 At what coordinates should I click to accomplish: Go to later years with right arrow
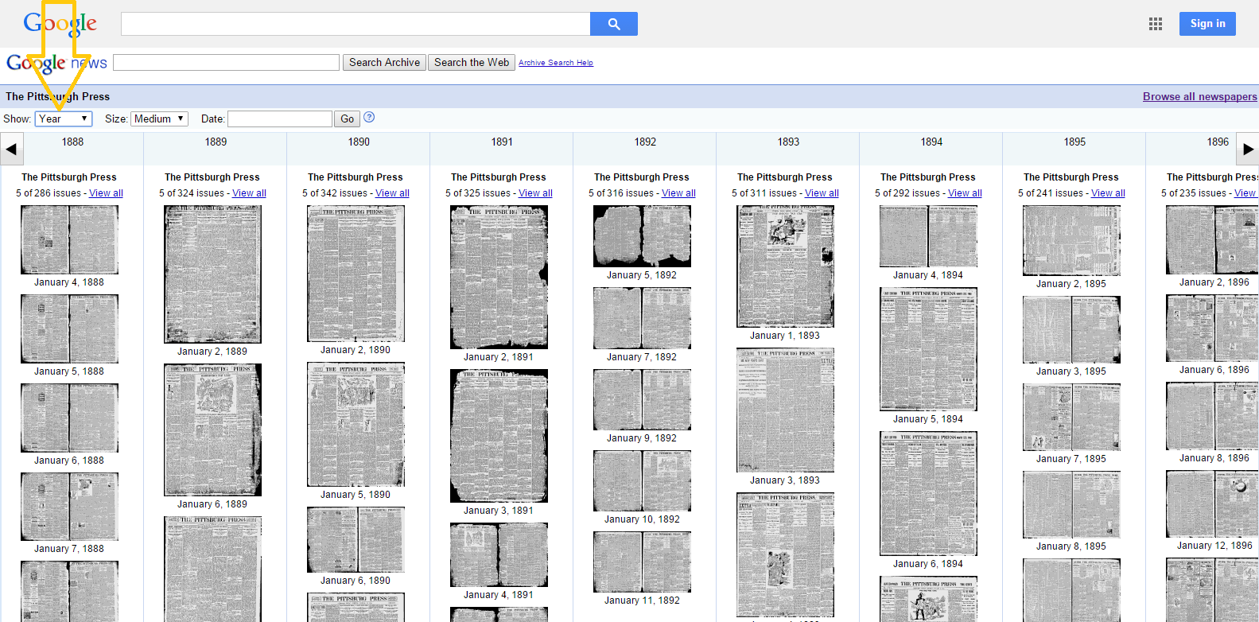[x=1248, y=149]
